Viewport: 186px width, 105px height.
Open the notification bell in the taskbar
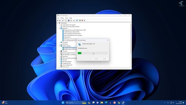tap(183, 103)
